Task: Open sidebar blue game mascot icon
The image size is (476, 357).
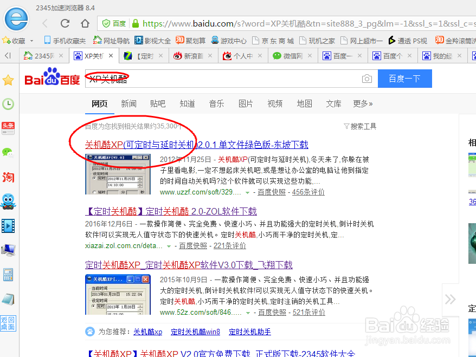Action: tap(8, 202)
